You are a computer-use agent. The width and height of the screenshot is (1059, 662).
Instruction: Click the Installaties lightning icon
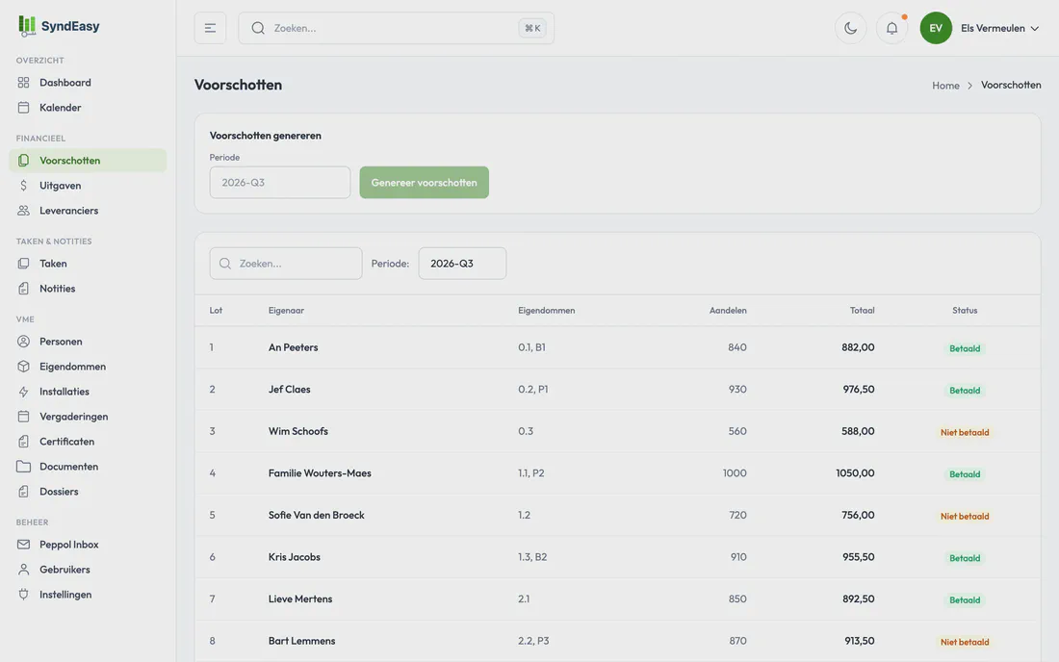pos(24,392)
